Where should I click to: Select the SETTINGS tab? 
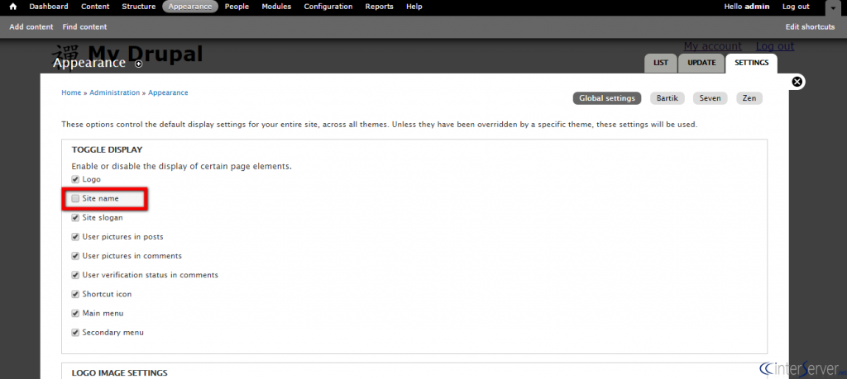(751, 63)
